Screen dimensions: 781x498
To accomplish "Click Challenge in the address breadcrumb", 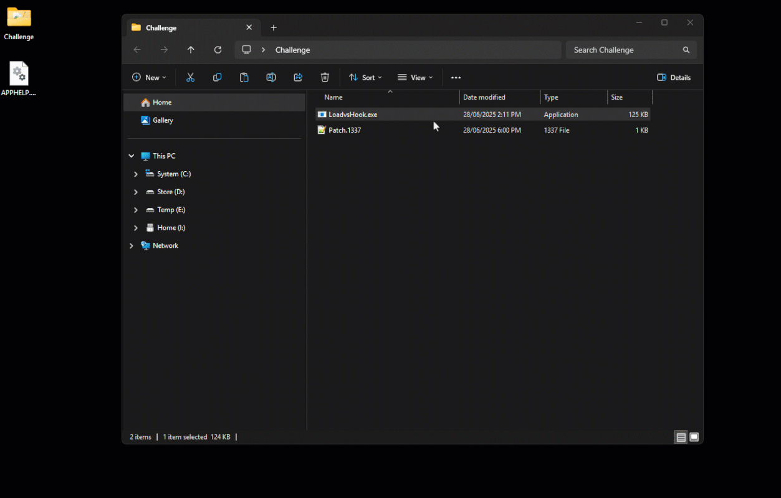I will tap(292, 50).
